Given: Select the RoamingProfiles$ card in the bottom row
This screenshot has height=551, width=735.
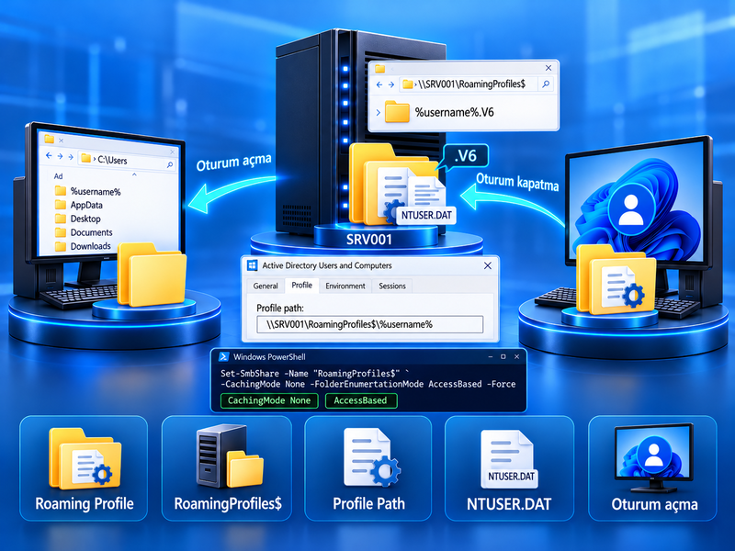Looking at the screenshot, I should (x=227, y=468).
